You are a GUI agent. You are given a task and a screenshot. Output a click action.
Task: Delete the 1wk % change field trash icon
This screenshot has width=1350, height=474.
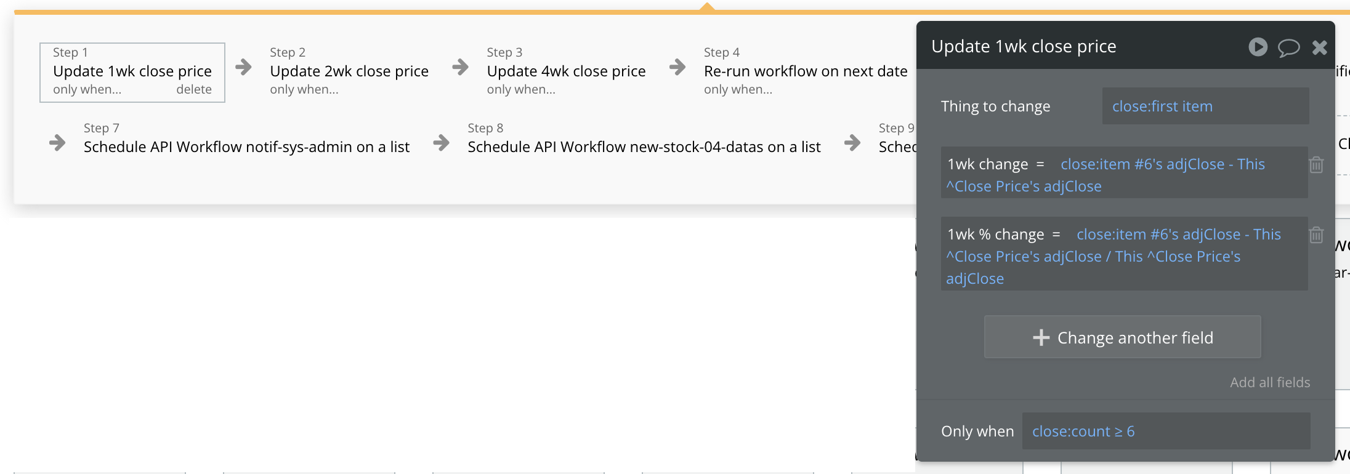point(1316,235)
